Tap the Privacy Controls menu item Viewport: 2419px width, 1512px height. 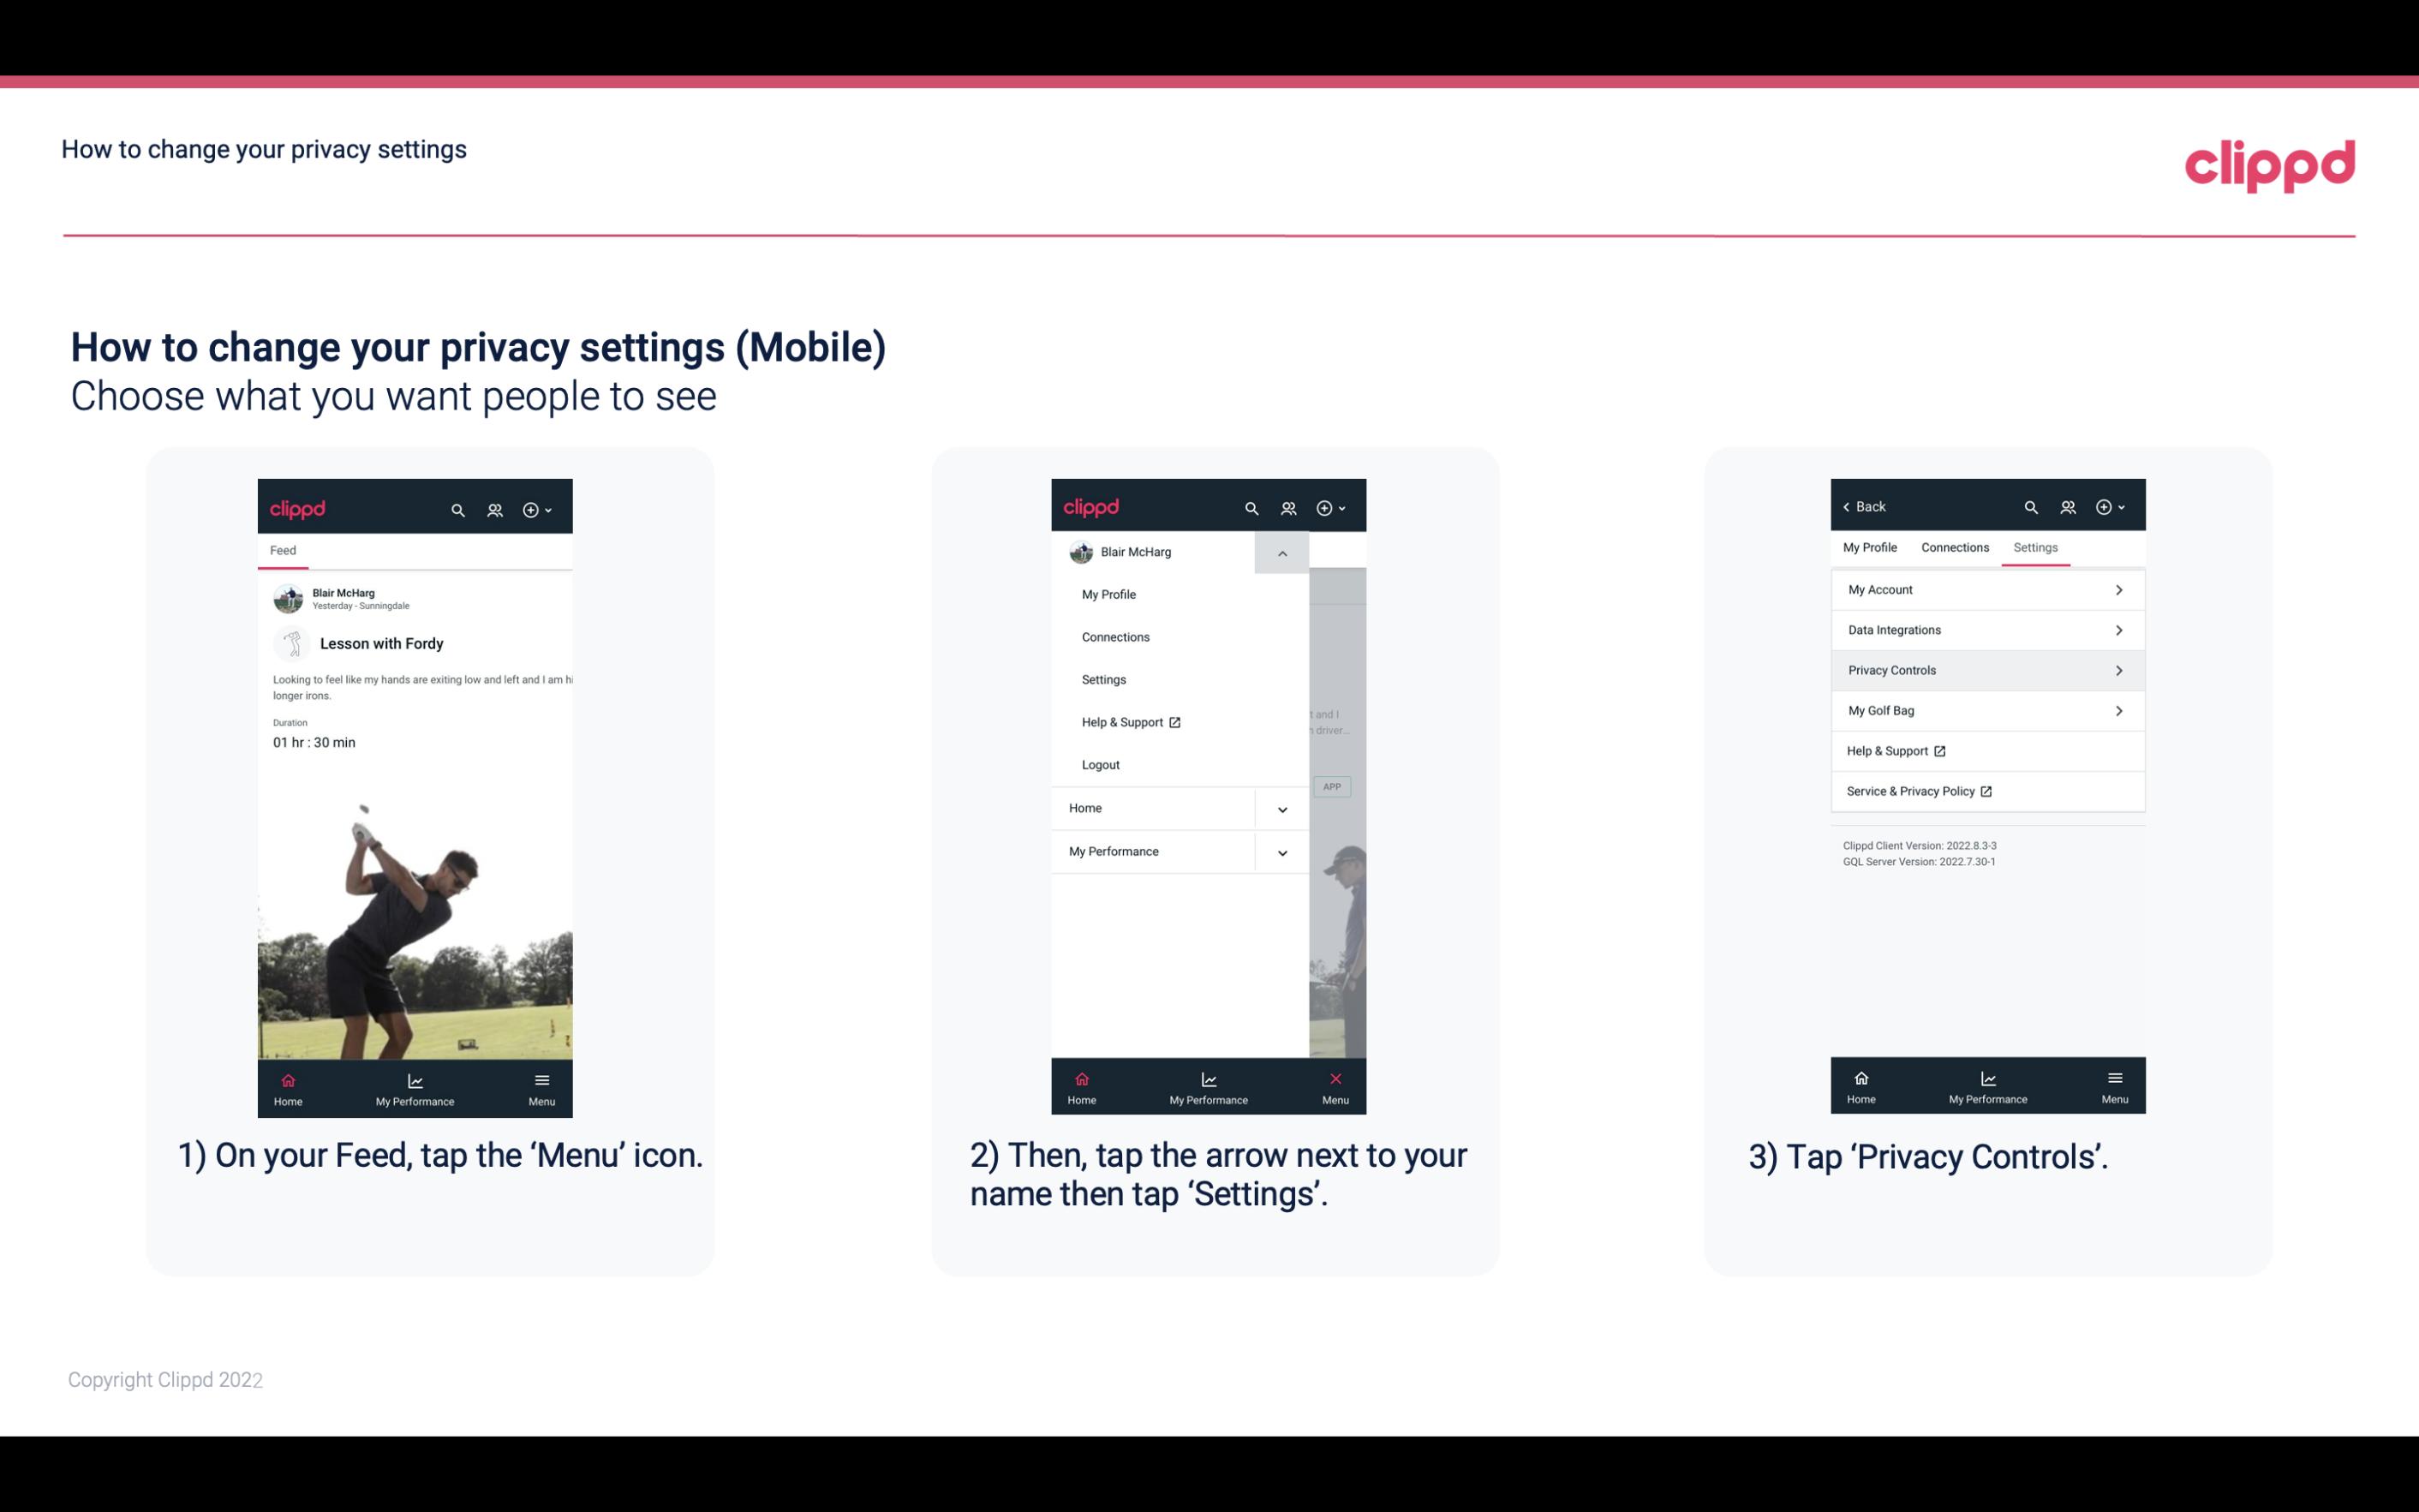pos(1986,669)
